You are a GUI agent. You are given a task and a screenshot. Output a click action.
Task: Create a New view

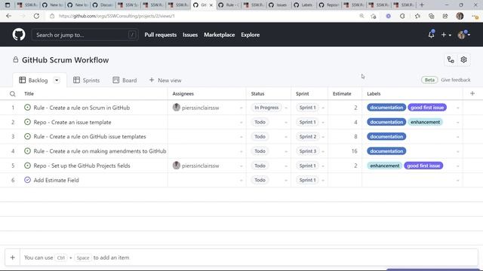click(165, 81)
